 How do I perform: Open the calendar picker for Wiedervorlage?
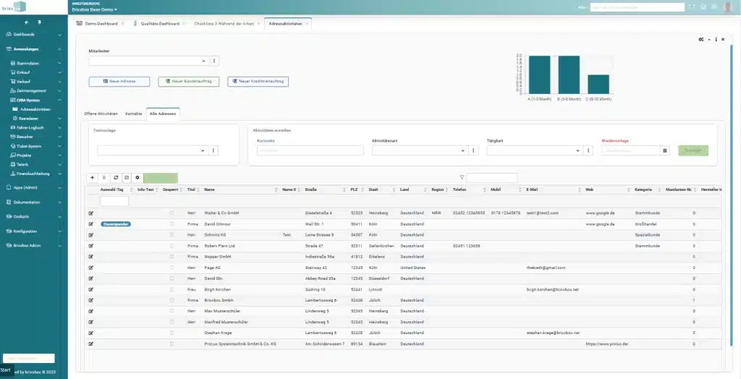[665, 150]
